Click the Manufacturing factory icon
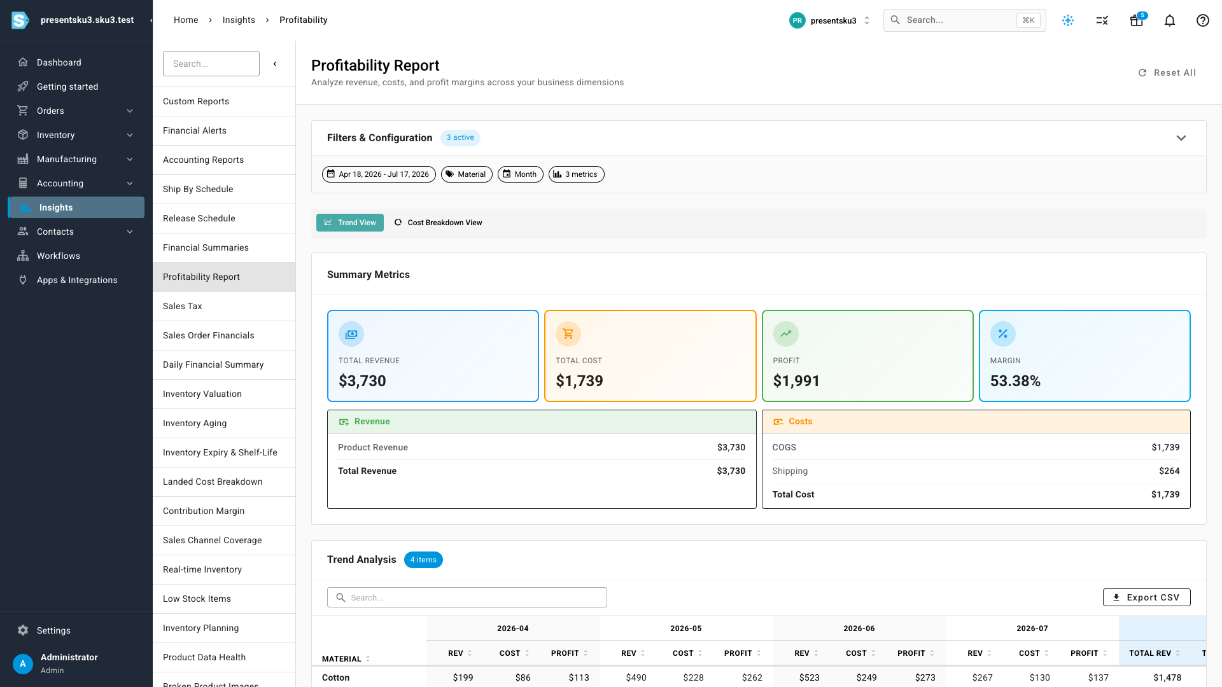Image resolution: width=1222 pixels, height=687 pixels. point(23,159)
